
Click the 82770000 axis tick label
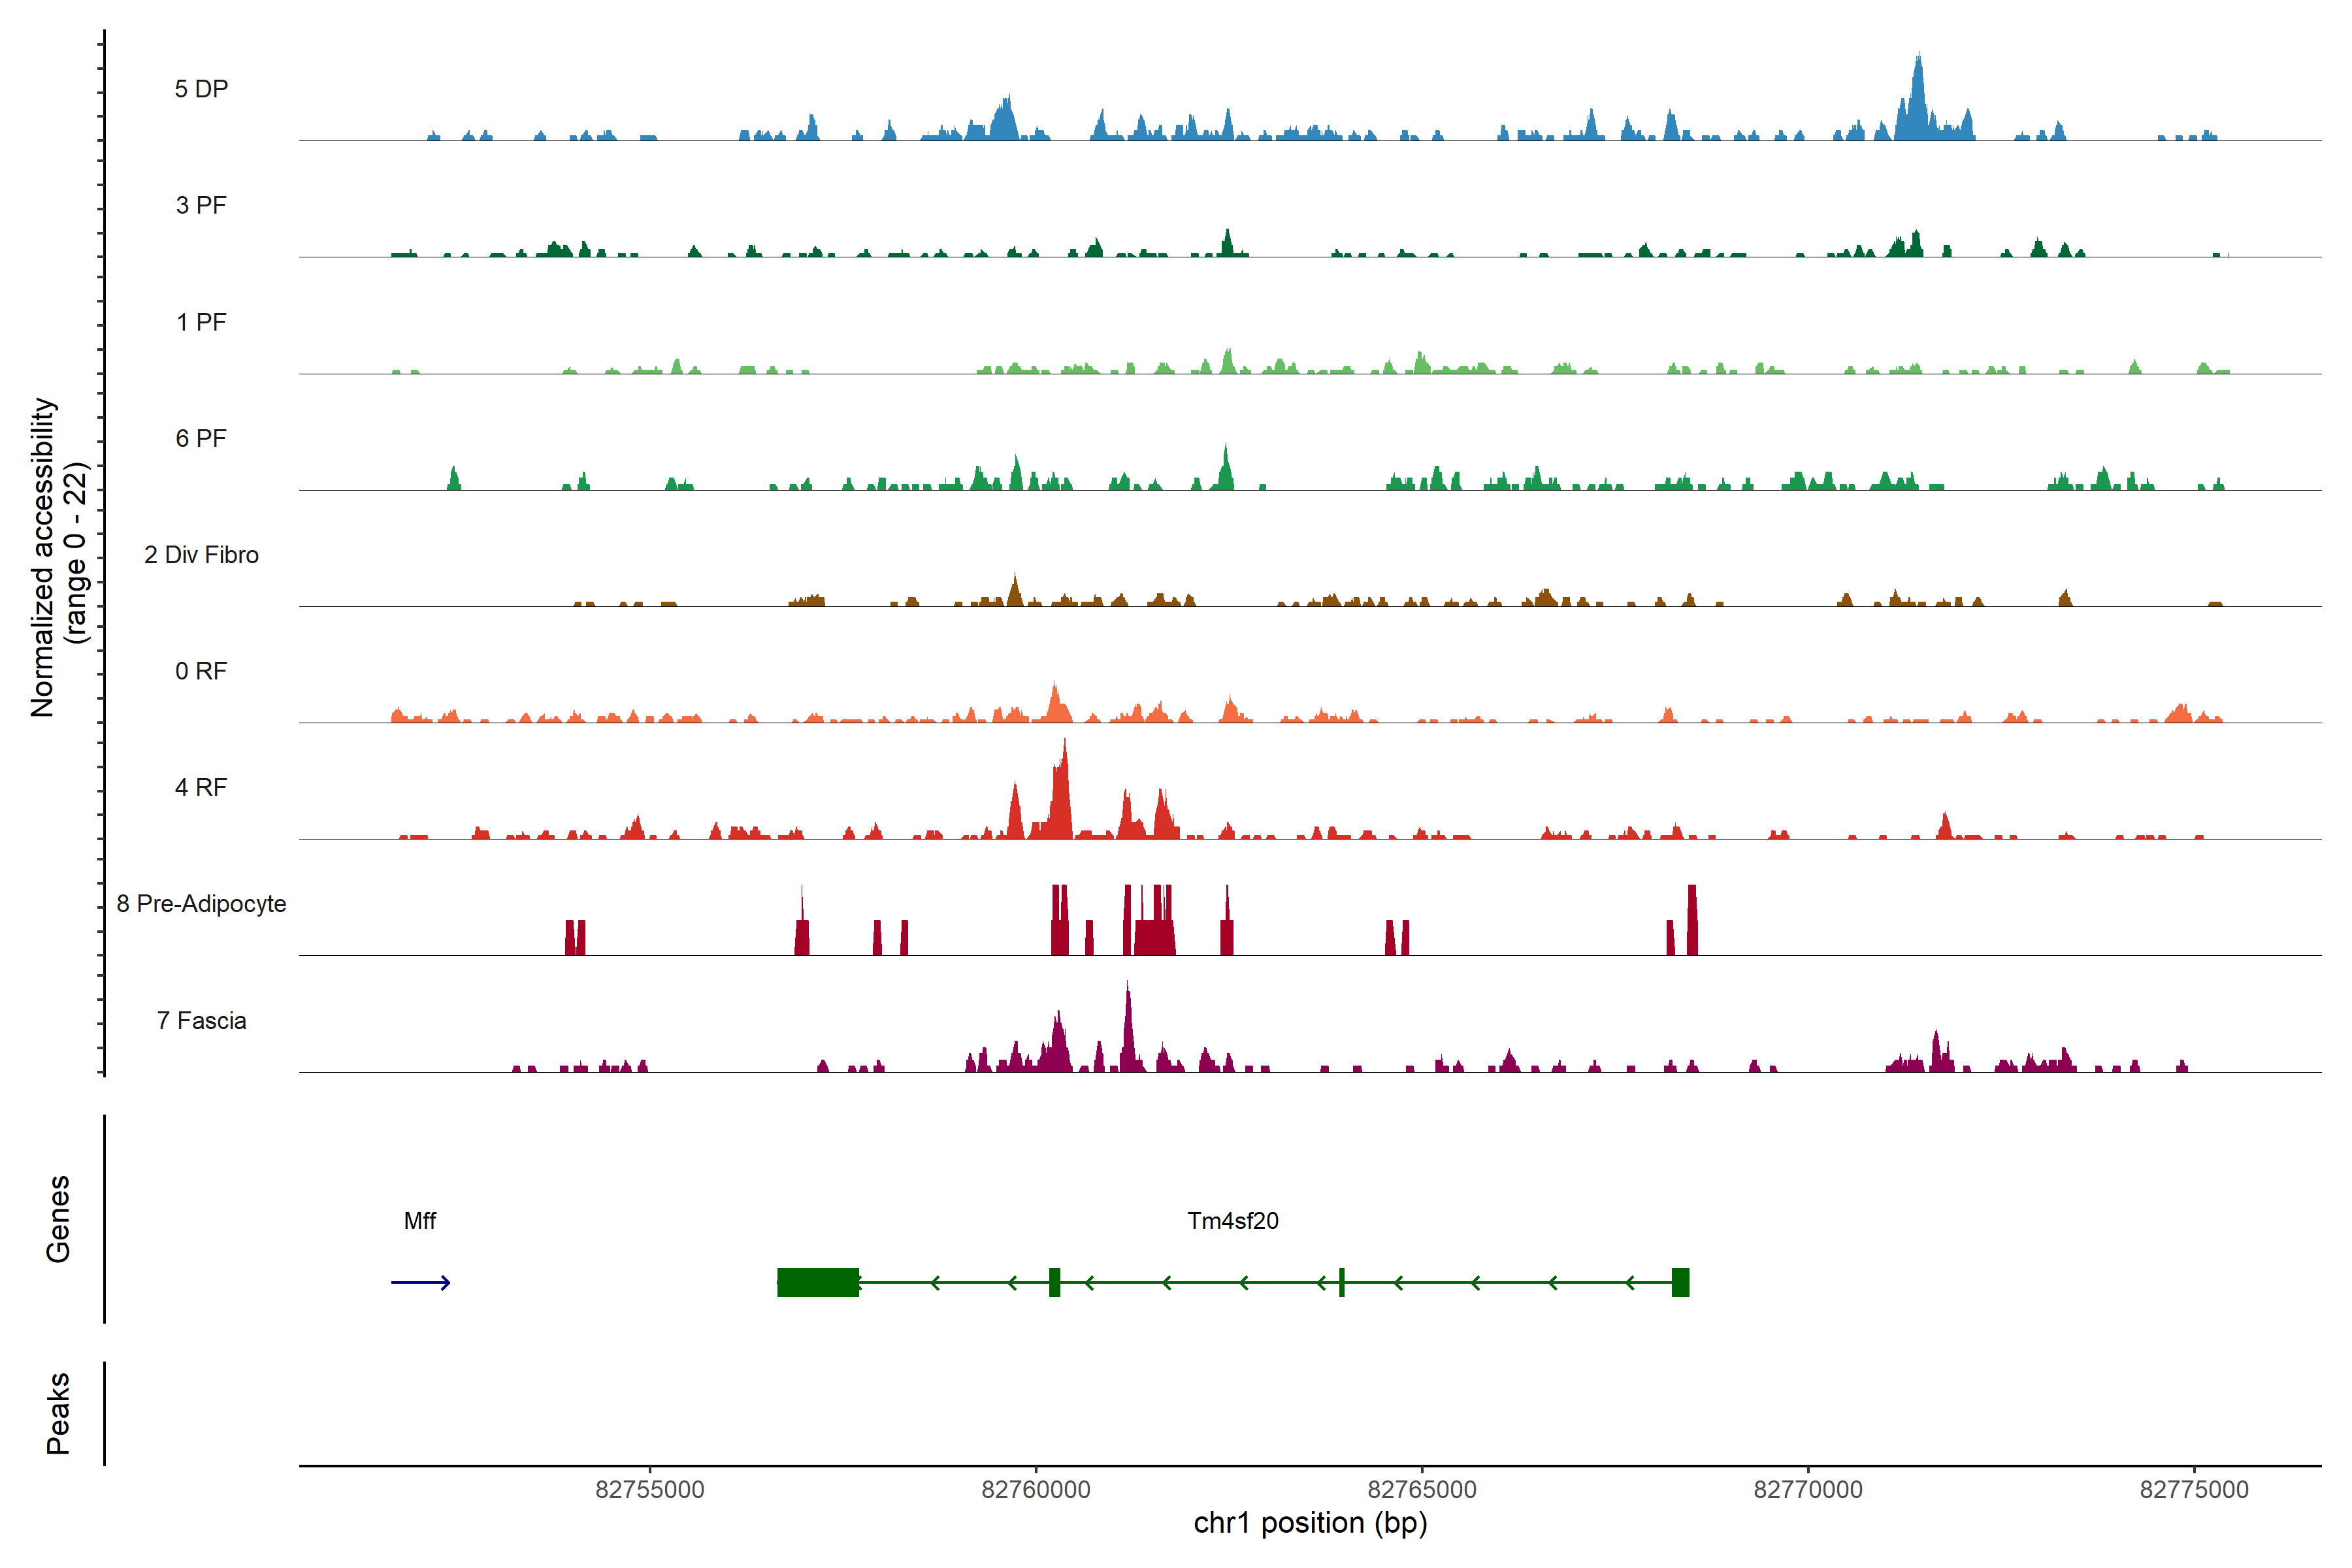(x=1808, y=1490)
